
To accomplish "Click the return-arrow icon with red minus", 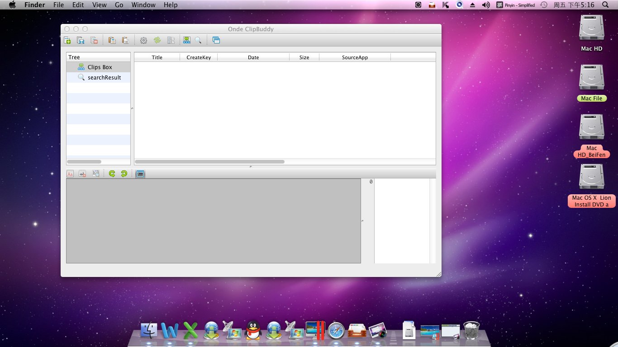I will point(82,173).
